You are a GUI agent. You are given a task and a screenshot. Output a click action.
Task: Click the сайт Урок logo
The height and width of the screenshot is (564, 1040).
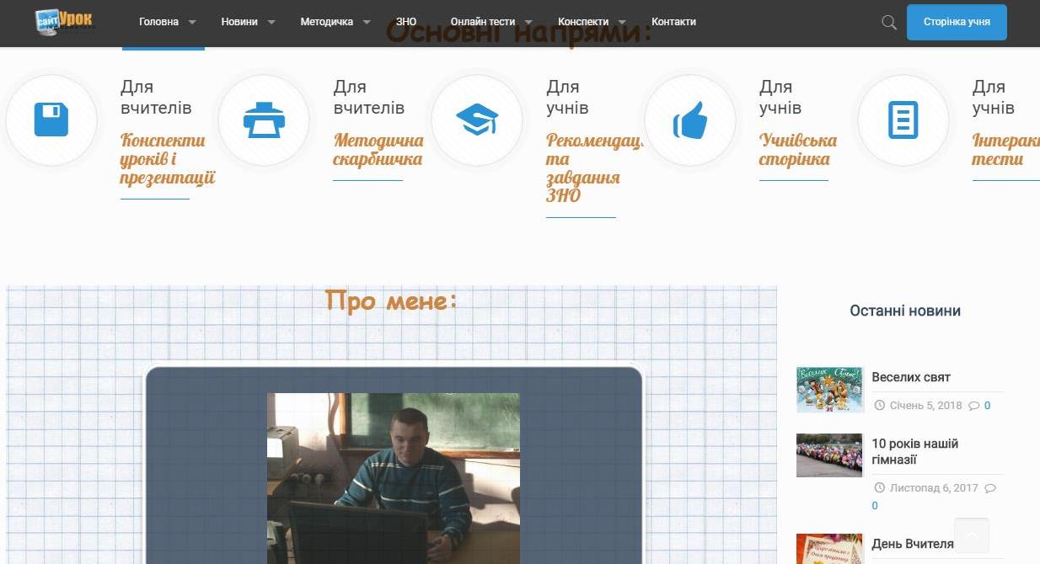(x=64, y=21)
